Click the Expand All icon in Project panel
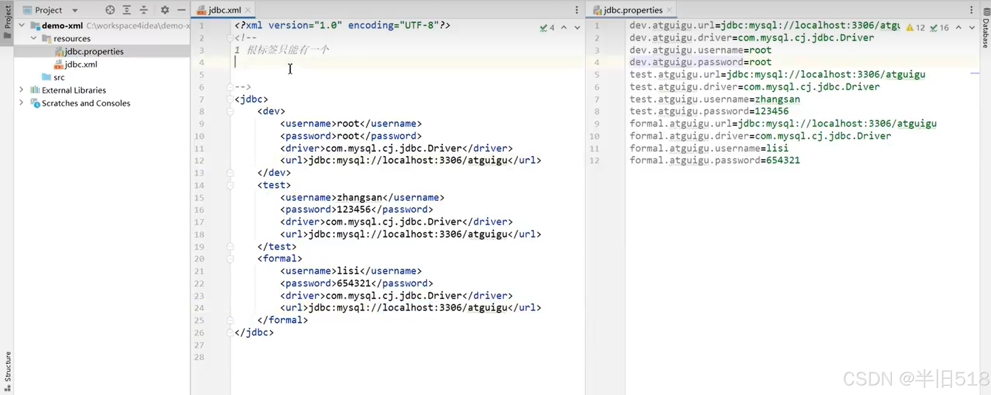Image resolution: width=991 pixels, height=395 pixels. (x=127, y=10)
